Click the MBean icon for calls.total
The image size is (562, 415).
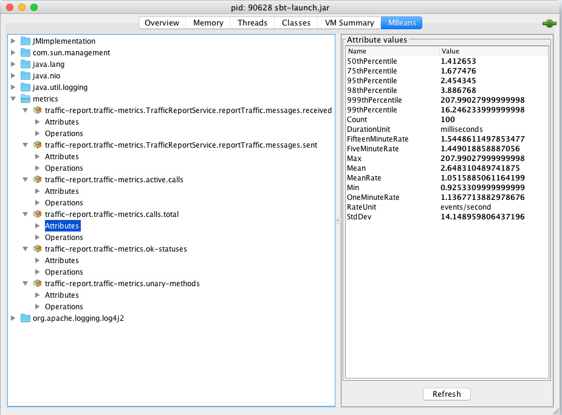click(x=37, y=214)
